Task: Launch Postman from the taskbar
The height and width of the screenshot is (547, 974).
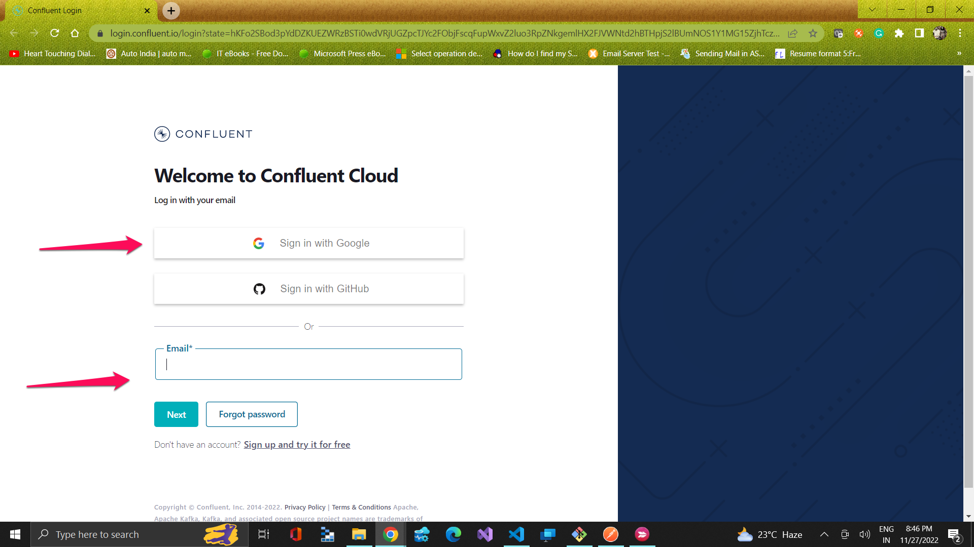Action: click(x=611, y=534)
